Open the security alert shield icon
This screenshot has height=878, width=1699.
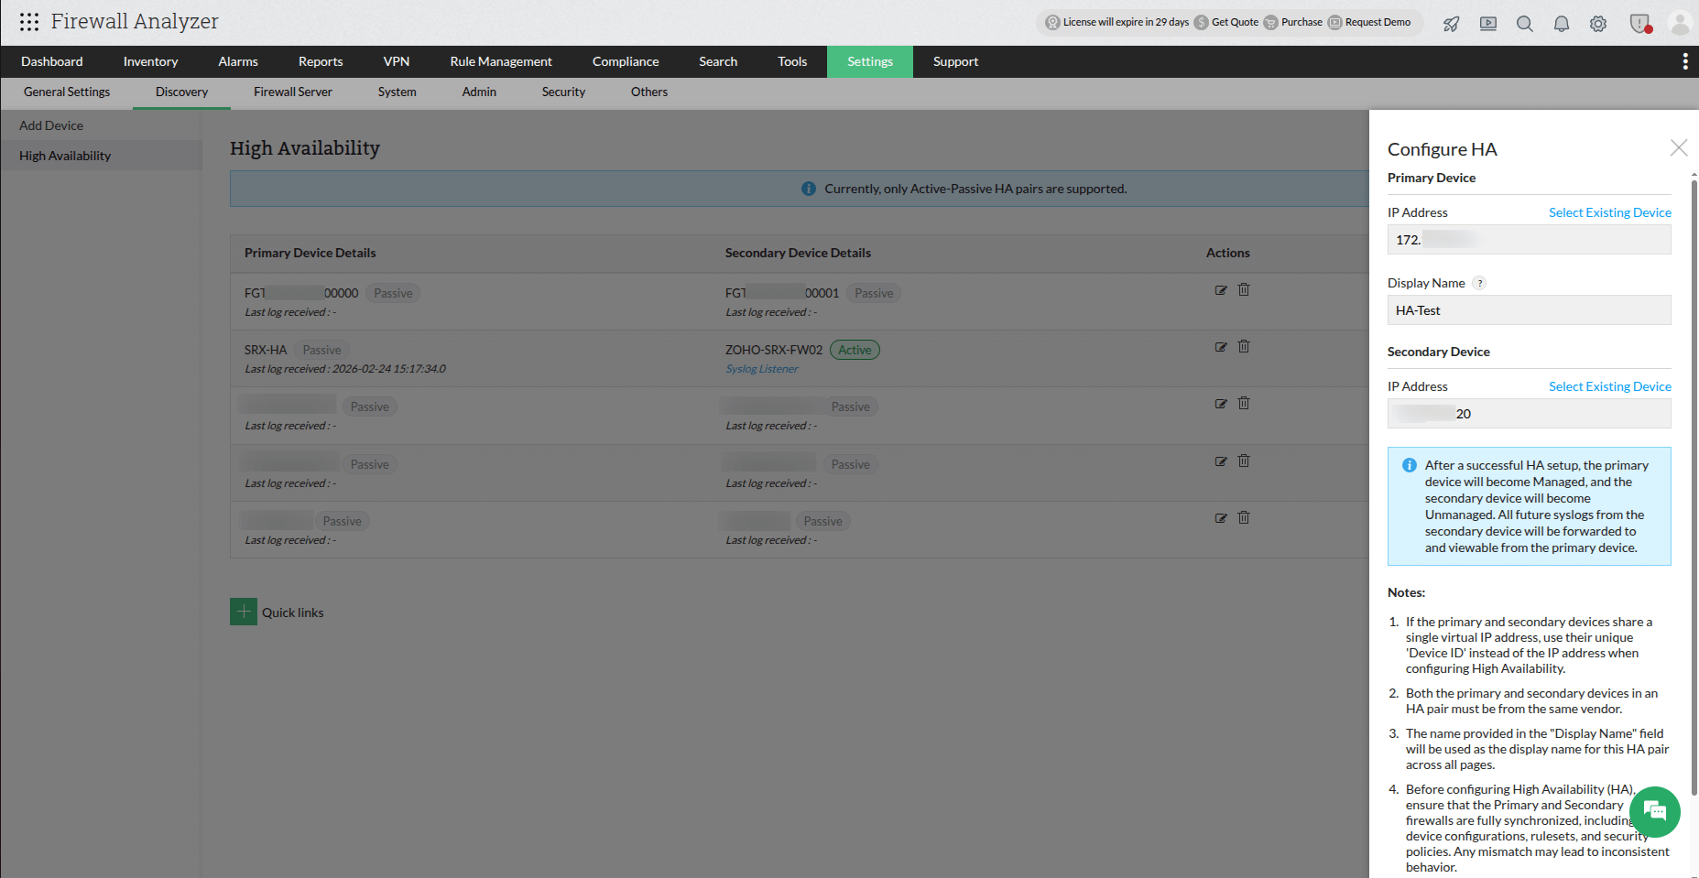(1640, 23)
